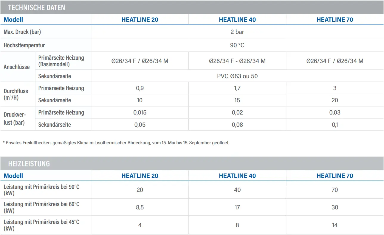Click 'HEATLINE 20' header in Heizleistung table
Viewport: 384px width, 235px height.
pyautogui.click(x=140, y=176)
